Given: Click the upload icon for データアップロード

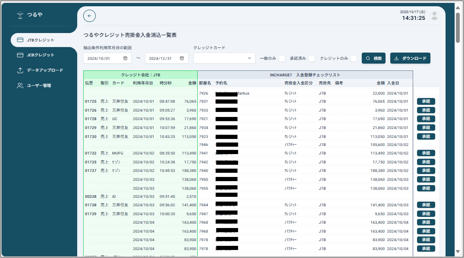Looking at the screenshot, I should pos(20,70).
